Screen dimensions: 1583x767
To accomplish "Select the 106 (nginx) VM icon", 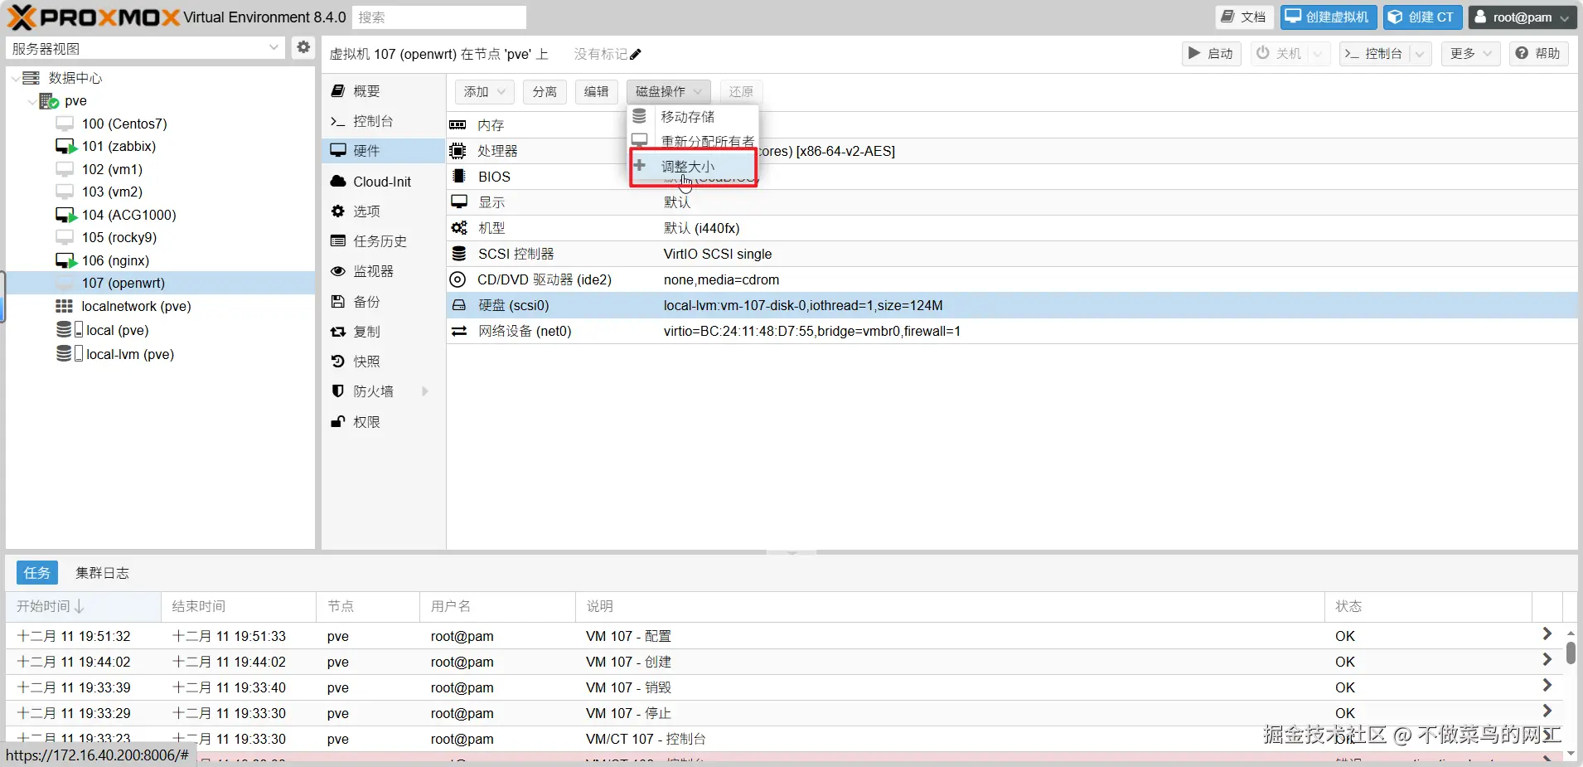I will tap(66, 261).
